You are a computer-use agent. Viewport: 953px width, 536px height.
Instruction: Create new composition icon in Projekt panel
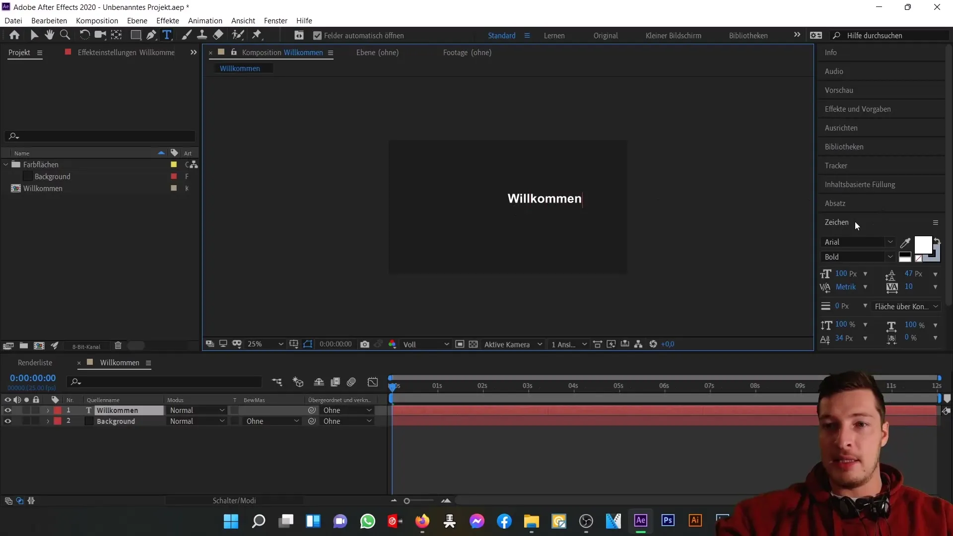pyautogui.click(x=39, y=346)
